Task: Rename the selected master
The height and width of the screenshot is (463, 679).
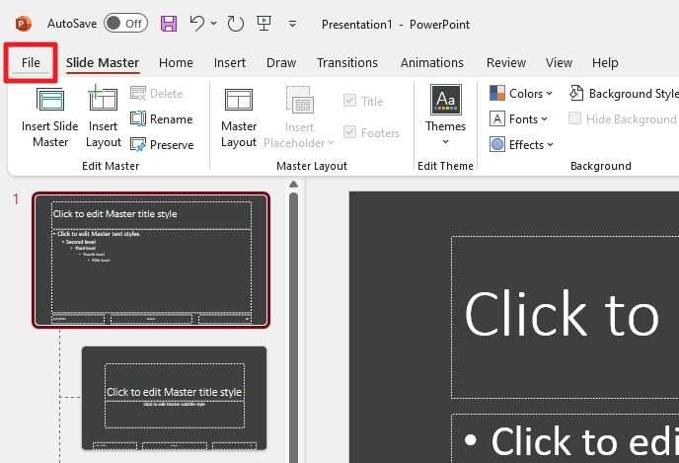Action: [x=161, y=119]
